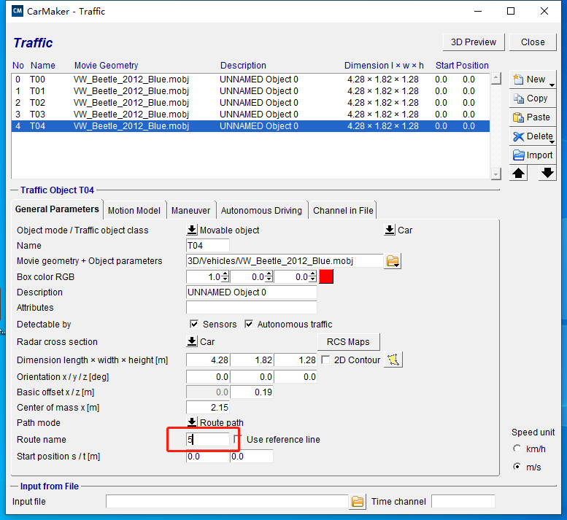This screenshot has width=567, height=520.
Task: Click the Input file text field
Action: click(x=227, y=502)
